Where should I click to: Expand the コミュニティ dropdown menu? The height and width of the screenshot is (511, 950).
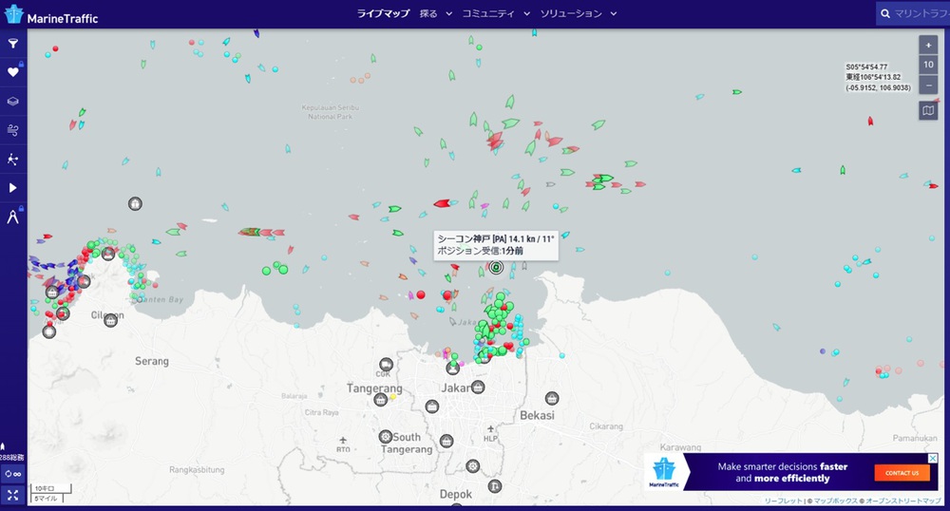point(495,14)
